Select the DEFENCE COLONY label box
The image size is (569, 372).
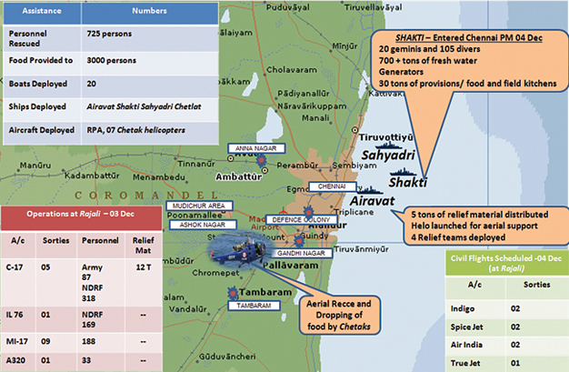point(301,220)
